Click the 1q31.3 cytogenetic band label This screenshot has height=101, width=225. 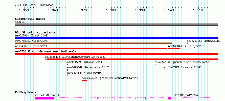tap(20, 22)
